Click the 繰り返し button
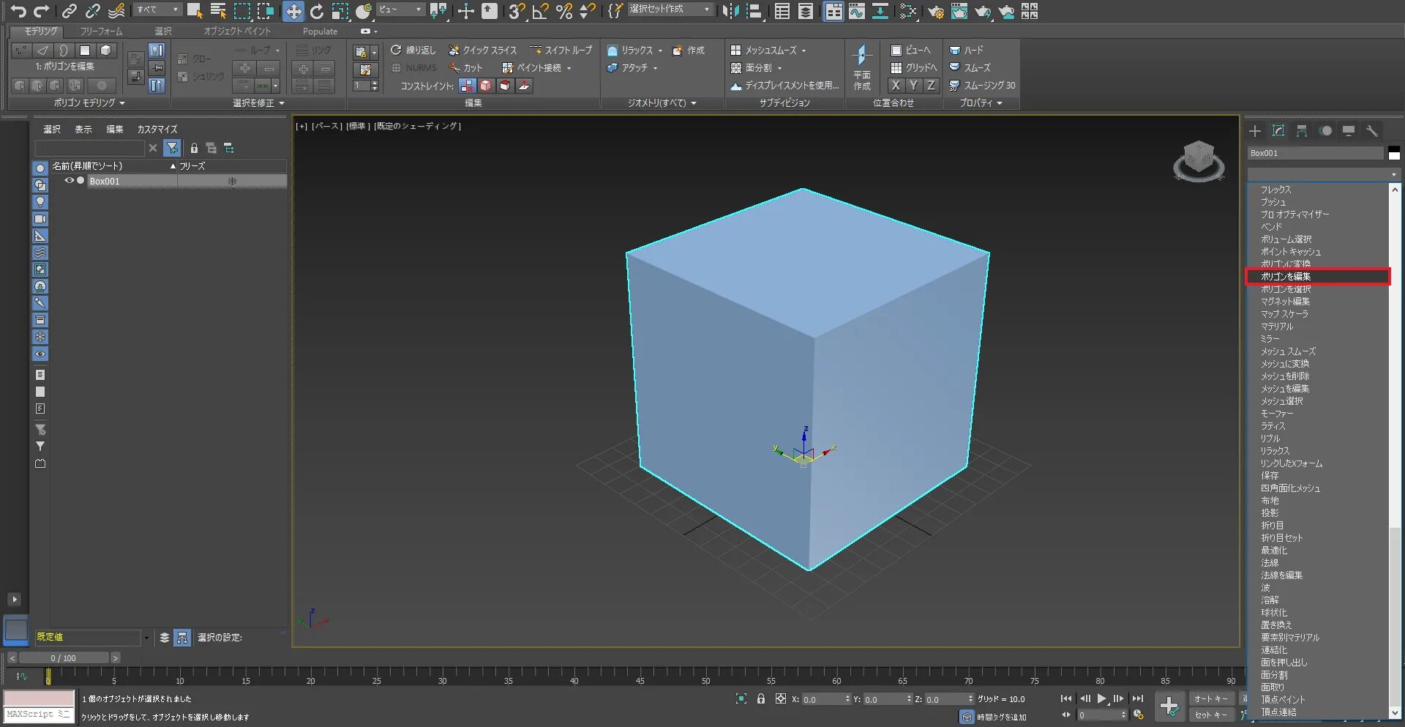 click(413, 50)
